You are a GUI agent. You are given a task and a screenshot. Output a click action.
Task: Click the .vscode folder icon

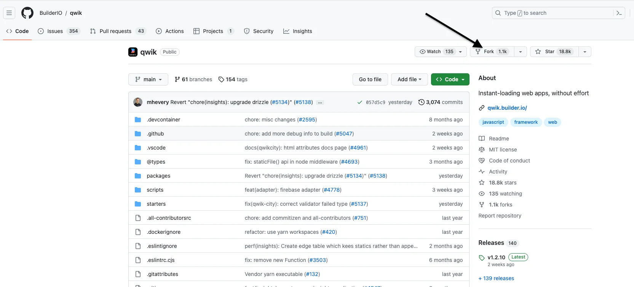(138, 148)
